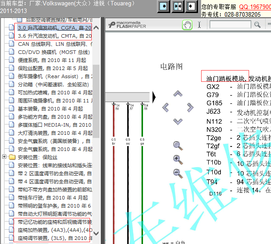The image size is (271, 244).
Task: Pan the diagram left with the arrow
Action: click(165, 107)
